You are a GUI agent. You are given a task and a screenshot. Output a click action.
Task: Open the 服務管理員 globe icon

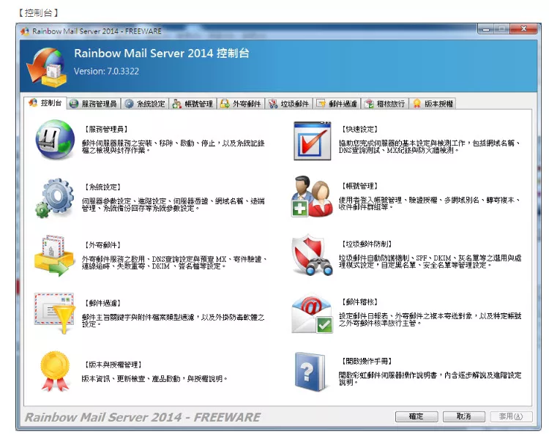[x=55, y=141]
